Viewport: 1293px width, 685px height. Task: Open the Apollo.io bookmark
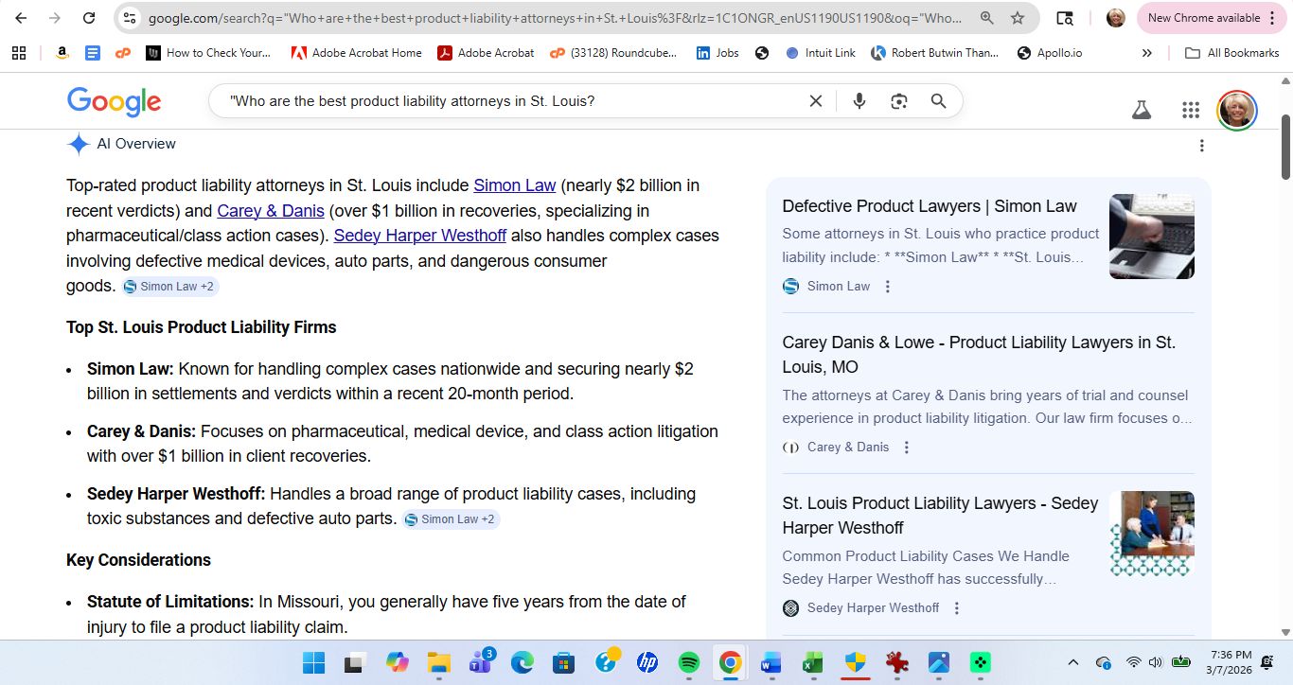(x=1049, y=53)
